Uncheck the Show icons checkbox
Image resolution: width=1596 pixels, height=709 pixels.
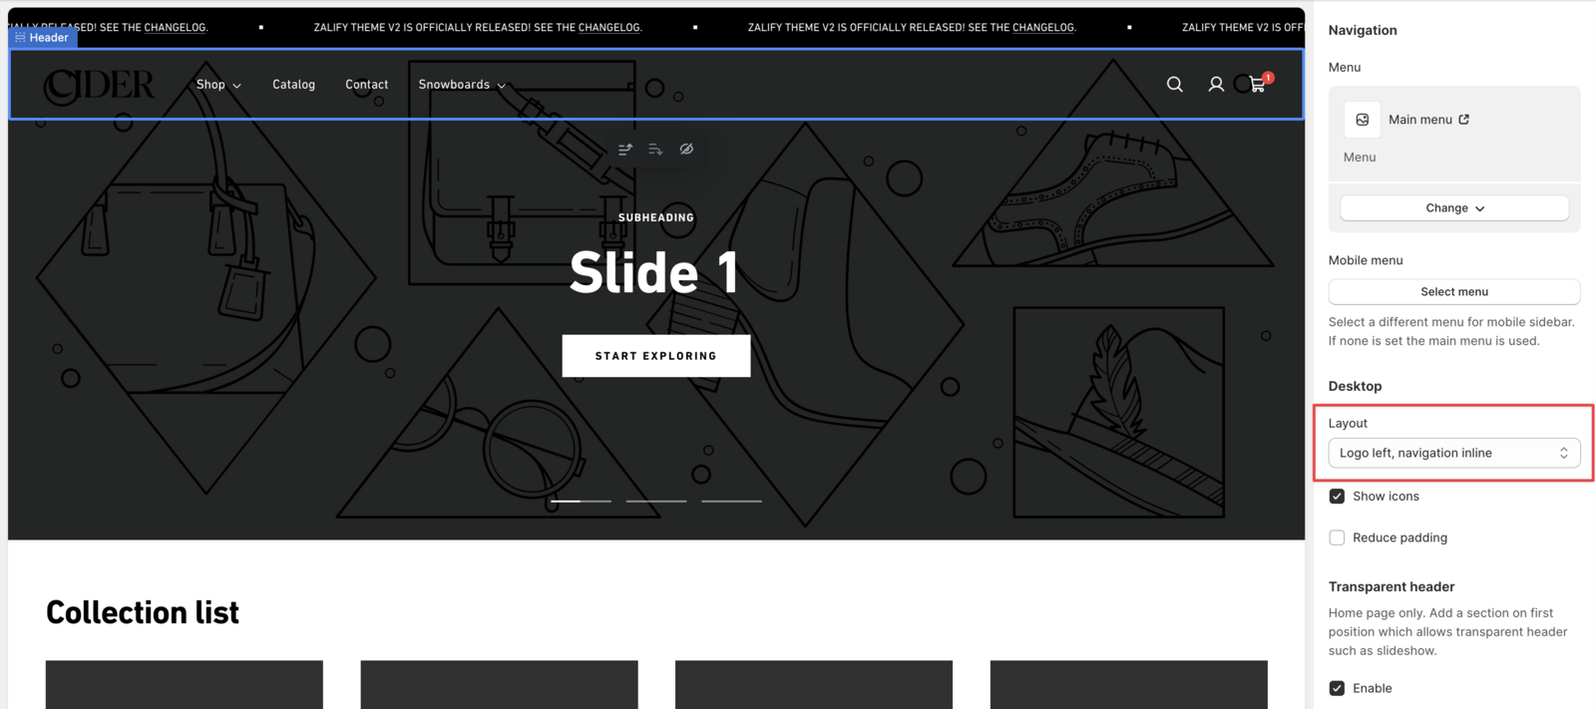pos(1337,497)
